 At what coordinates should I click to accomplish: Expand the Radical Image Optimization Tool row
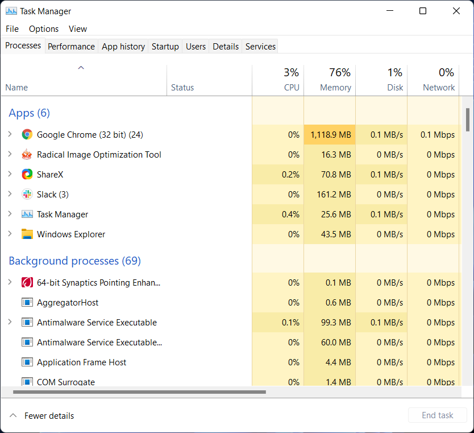pos(10,154)
